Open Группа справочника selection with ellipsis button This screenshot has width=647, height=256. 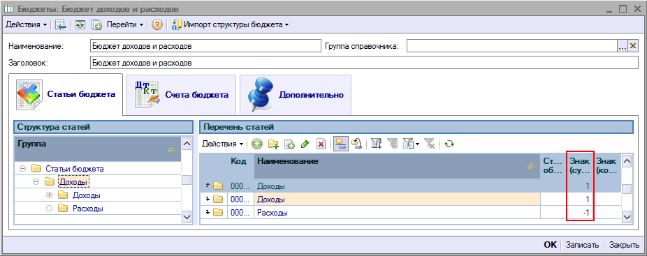(x=623, y=46)
